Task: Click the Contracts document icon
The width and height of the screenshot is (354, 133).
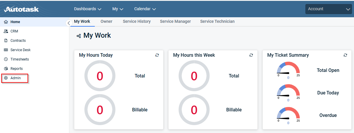Action: click(6, 41)
